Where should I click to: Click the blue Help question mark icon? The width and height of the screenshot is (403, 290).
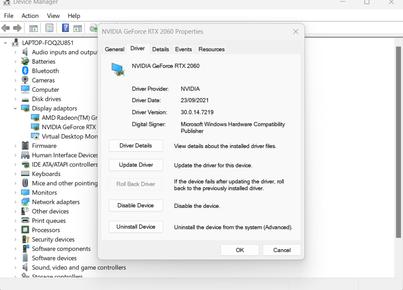[65, 28]
